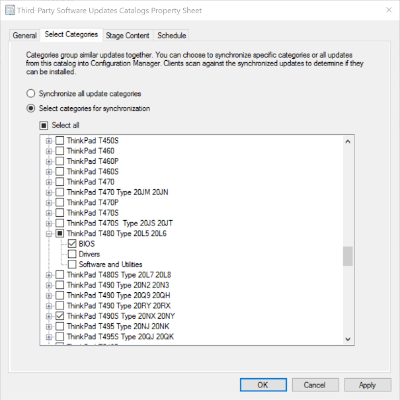Check ThinkPad T490 Type 20N2 20N3 checkbox

60,285
